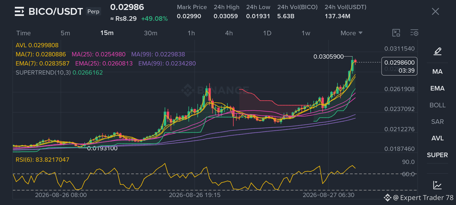
Task: Toggle the EMA indicator
Action: click(437, 88)
